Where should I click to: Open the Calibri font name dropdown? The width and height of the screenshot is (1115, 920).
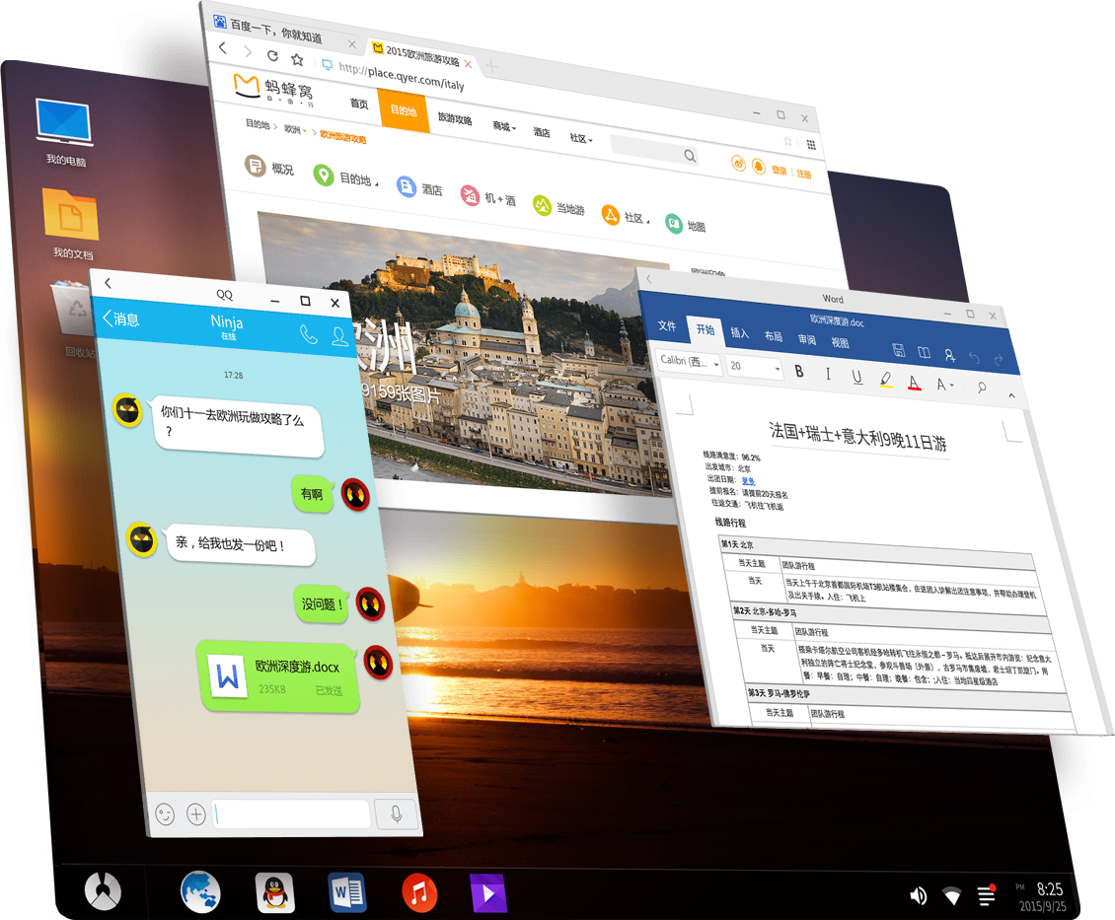(689, 362)
